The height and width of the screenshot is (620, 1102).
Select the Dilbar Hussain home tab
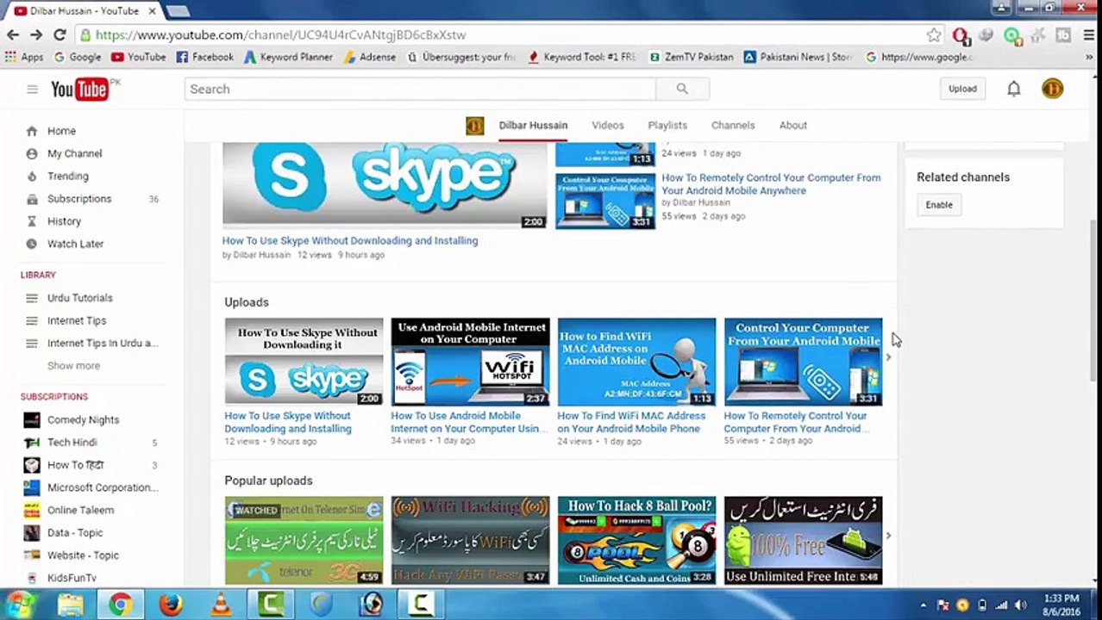(533, 126)
